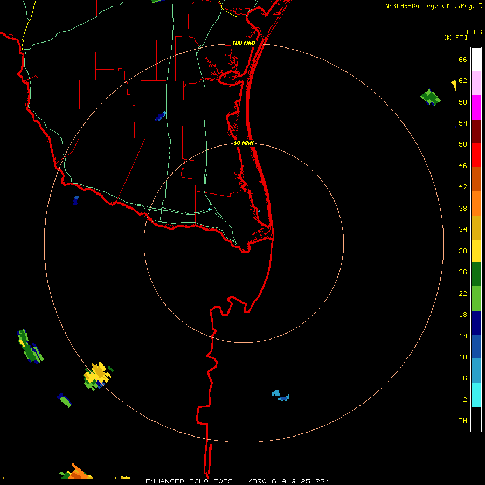
Task: Click the "6" legend value
Action: [x=465, y=378]
